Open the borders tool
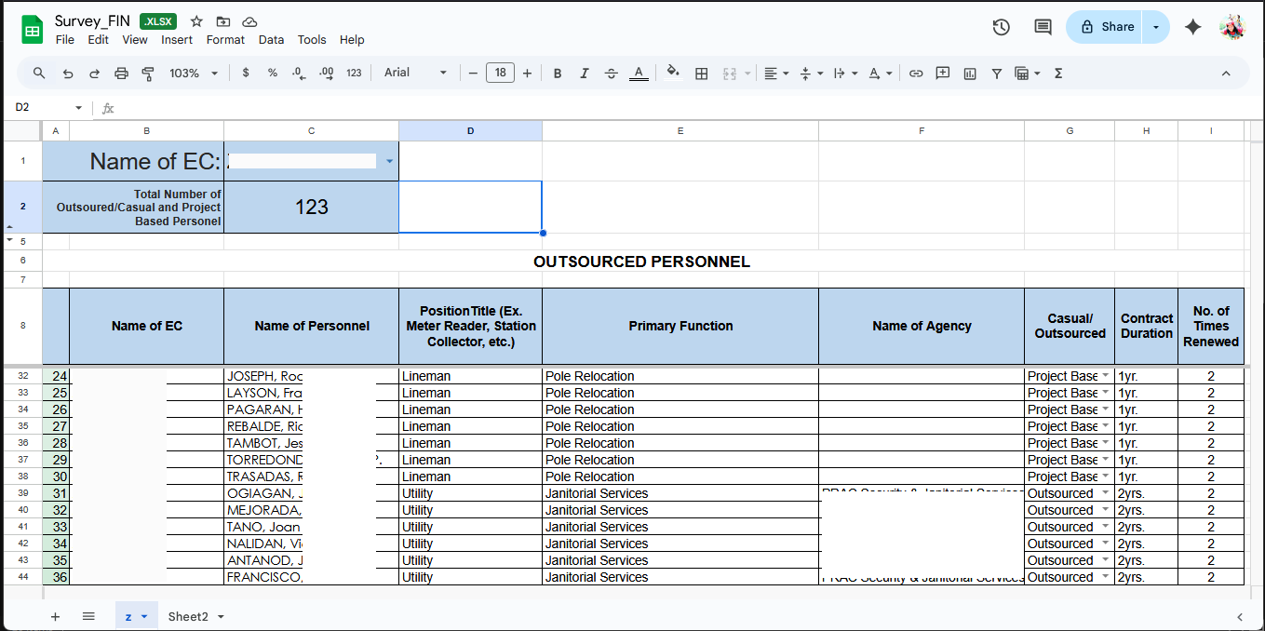The width and height of the screenshot is (1265, 631). (x=702, y=74)
